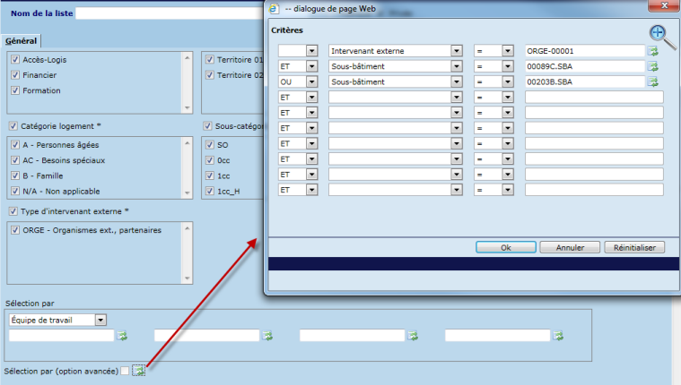
Task: Open the Équipe de travail dropdown
Action: tap(100, 320)
